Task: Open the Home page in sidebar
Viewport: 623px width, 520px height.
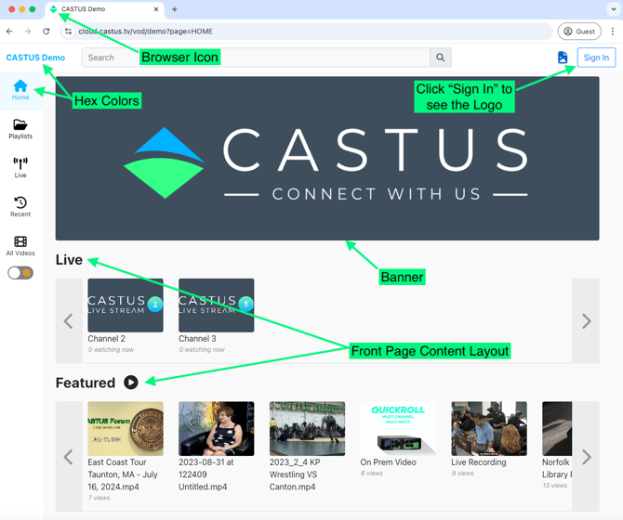Action: [20, 90]
